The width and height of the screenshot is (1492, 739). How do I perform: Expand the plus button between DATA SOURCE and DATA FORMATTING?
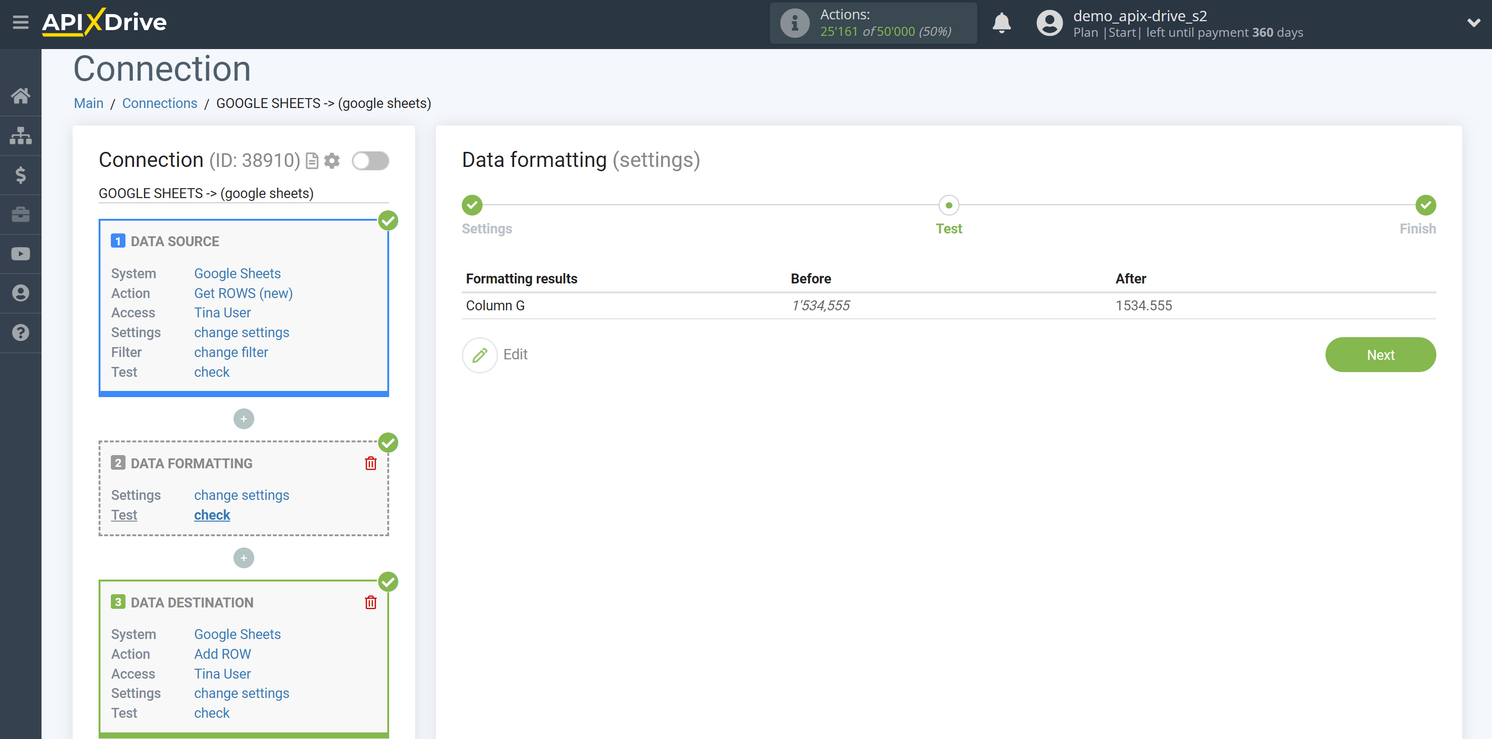(x=243, y=418)
